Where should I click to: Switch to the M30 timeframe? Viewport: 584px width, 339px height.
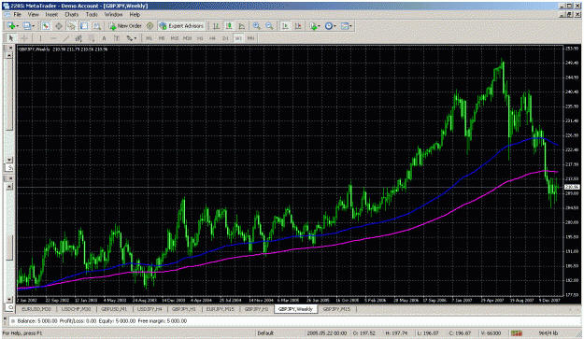(x=187, y=38)
